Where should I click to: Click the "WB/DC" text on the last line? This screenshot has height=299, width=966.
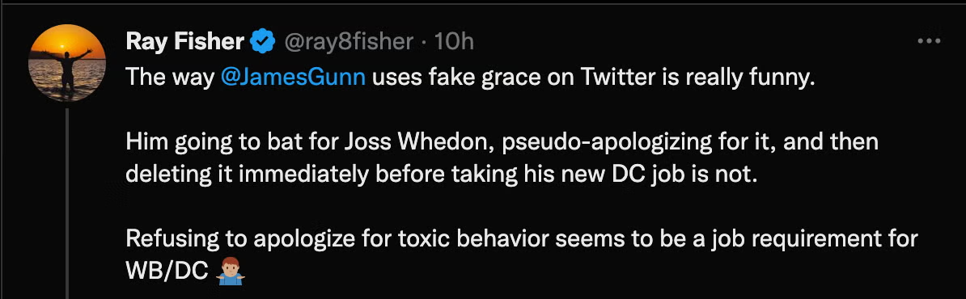pos(167,272)
